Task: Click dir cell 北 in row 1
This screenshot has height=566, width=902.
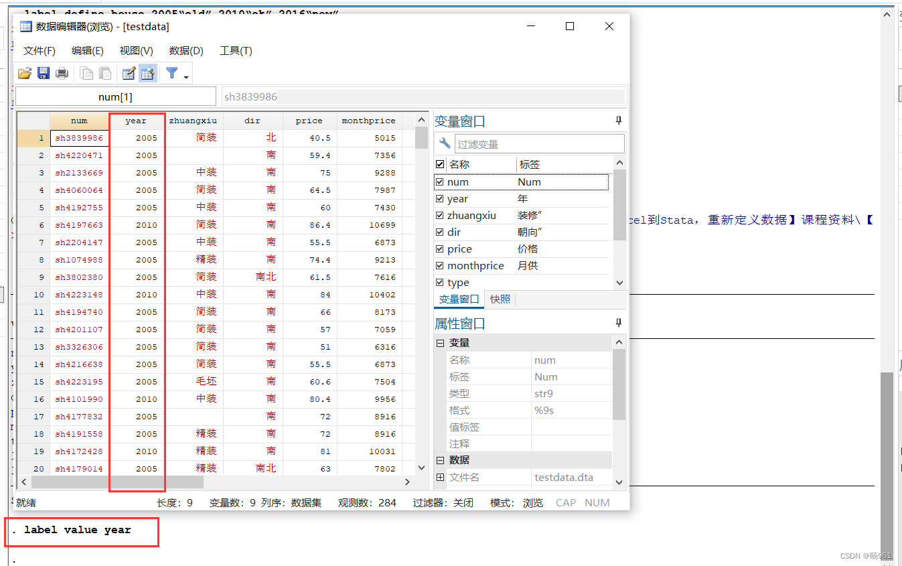Action: point(252,138)
